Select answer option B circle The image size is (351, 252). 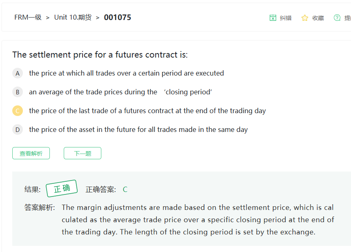18,92
